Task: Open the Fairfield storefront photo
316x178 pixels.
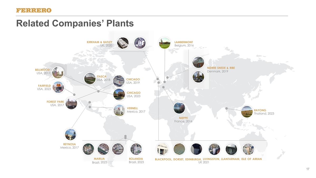Action: 58,87
